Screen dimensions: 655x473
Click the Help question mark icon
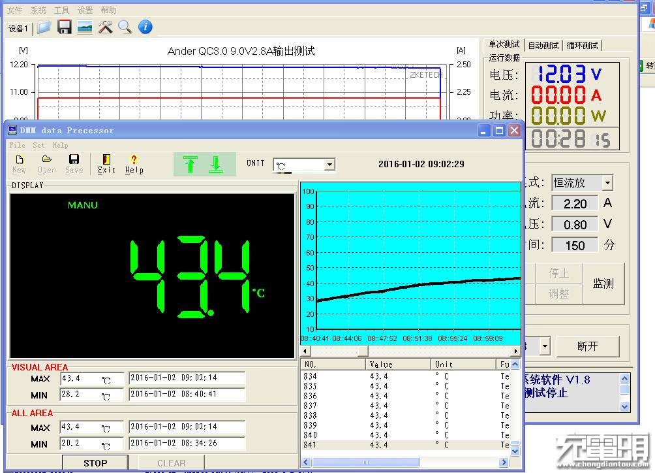(x=134, y=163)
